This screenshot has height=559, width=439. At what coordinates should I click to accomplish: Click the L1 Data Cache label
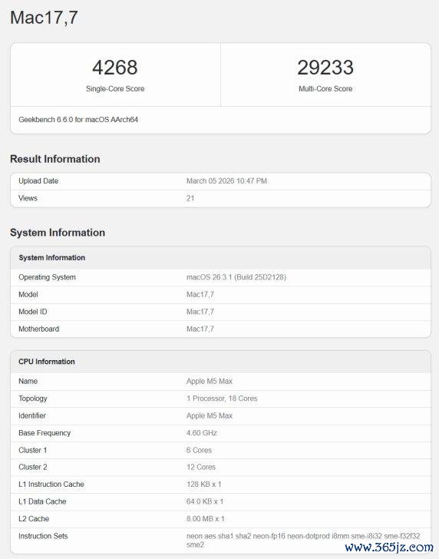(42, 501)
